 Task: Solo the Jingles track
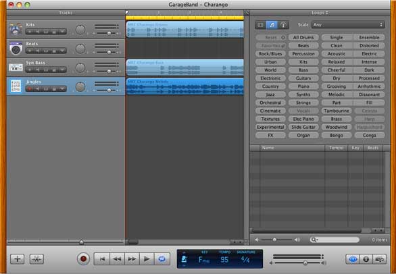46,89
